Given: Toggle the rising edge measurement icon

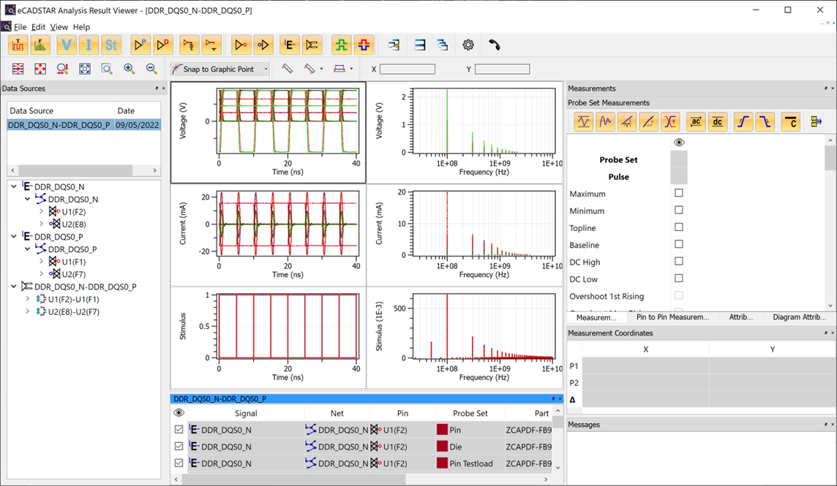Looking at the screenshot, I should (743, 122).
